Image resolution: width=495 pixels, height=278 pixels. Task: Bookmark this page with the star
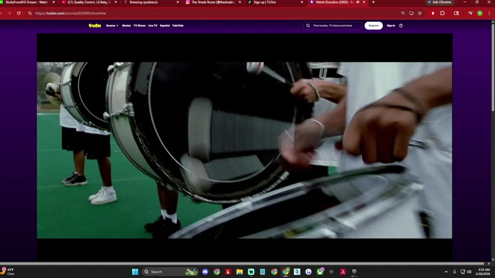(x=420, y=13)
